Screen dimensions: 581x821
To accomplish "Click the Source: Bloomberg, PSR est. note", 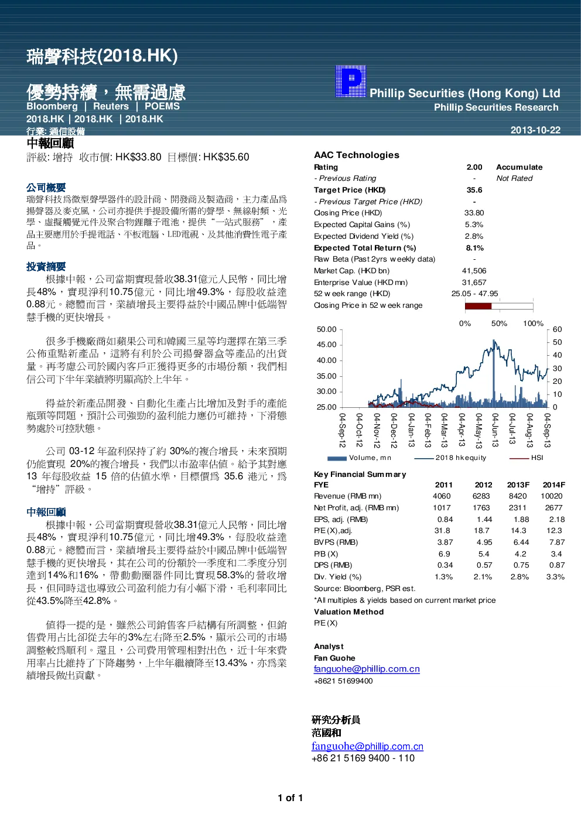I will (364, 589).
